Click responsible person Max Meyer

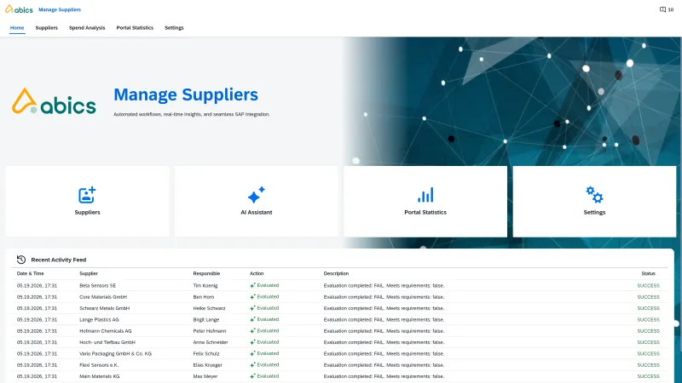pyautogui.click(x=205, y=376)
